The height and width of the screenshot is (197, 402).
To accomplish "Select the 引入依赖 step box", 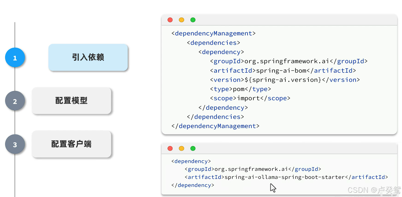I will [x=88, y=58].
